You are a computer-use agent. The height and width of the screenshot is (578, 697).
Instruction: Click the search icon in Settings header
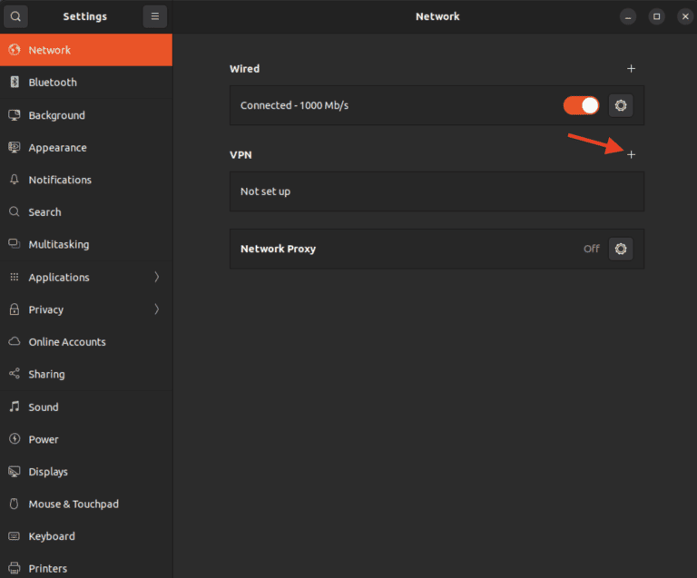[15, 16]
